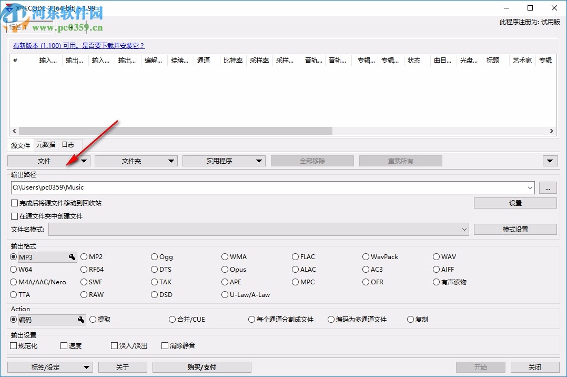Click the ... browse icon for output path
Screen dimensions: 567x377
548,187
